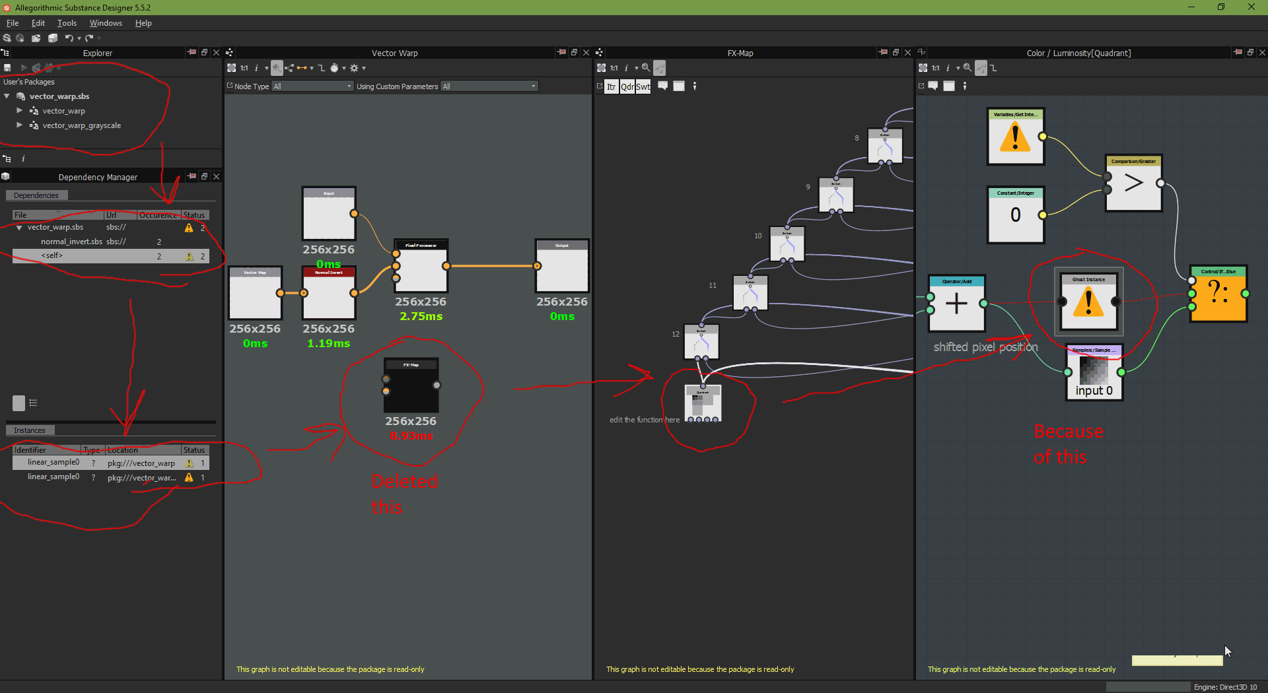Click the Occurence column header in Dependencies

pyautogui.click(x=158, y=215)
